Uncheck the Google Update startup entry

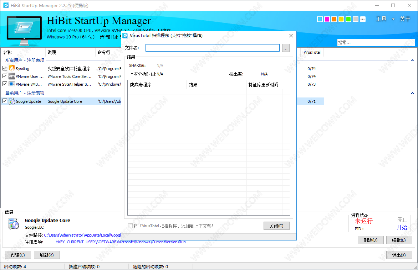coord(5,101)
